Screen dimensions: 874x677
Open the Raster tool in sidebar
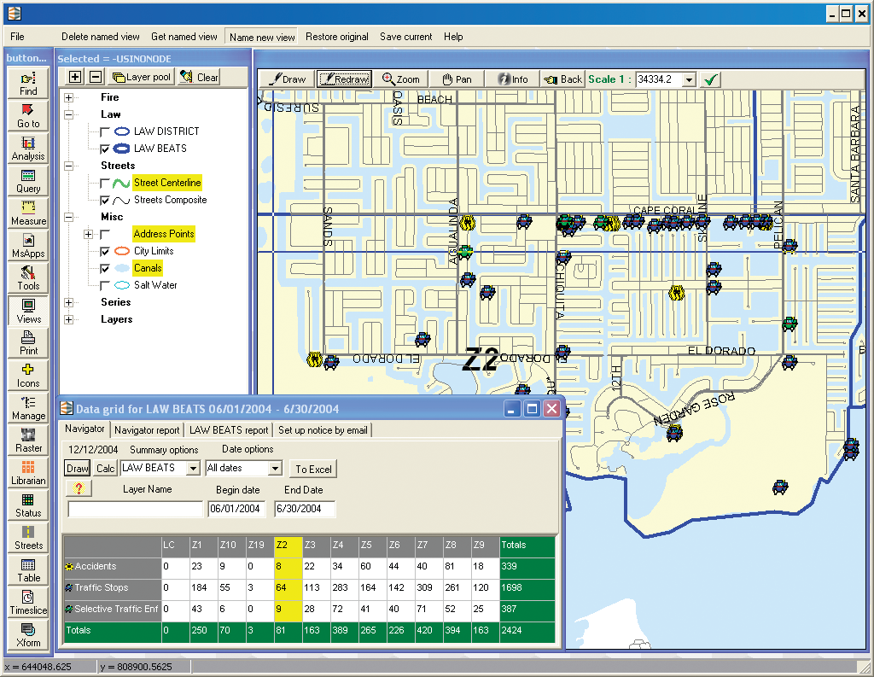[28, 441]
